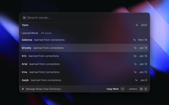Viewport: 169px width, 105px height.
Task: Select the Sellerise learned word
Action: pos(27,40)
